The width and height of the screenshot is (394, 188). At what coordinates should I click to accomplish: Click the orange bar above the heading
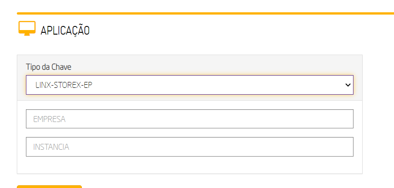[205, 14]
